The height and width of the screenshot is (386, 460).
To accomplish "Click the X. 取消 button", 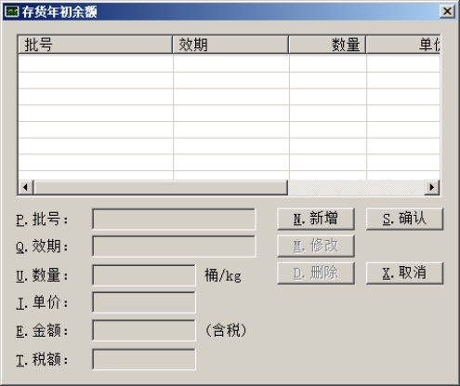I will pyautogui.click(x=404, y=273).
